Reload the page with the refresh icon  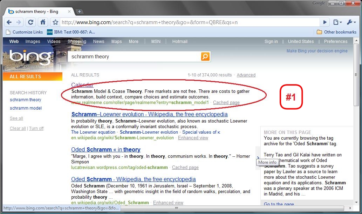tap(30, 22)
